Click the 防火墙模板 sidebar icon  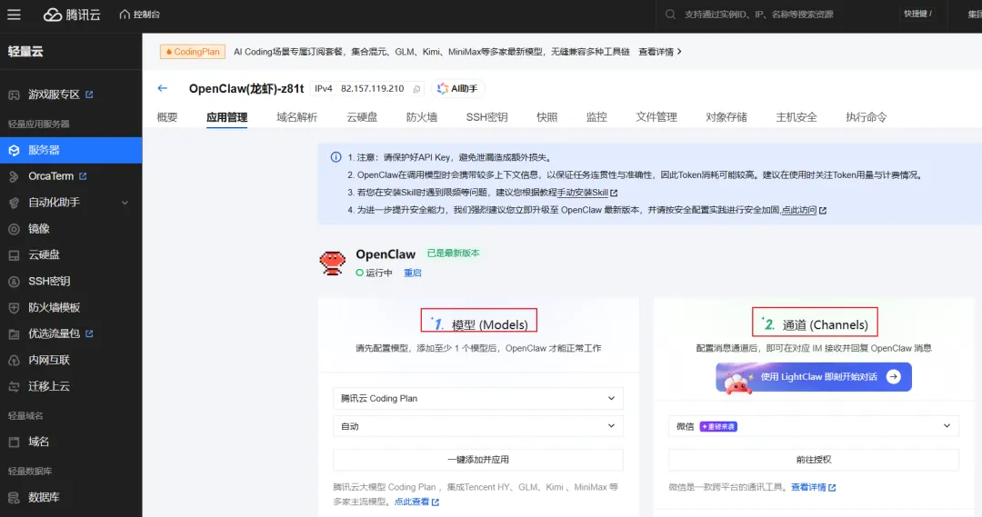coord(14,308)
